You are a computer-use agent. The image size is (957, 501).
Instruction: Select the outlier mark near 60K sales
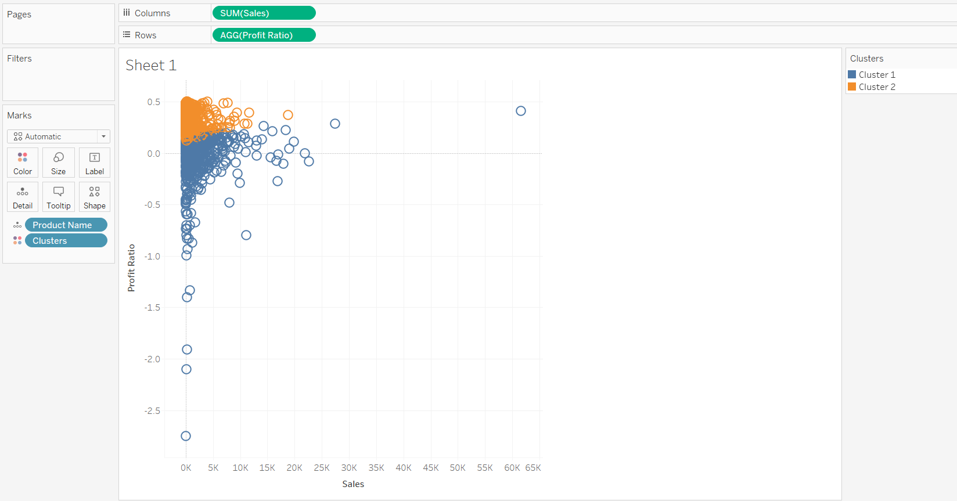(x=521, y=111)
